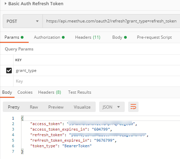Viewport: 180px width, 159px height.
Task: Switch response view to Raw
Action: [34, 107]
